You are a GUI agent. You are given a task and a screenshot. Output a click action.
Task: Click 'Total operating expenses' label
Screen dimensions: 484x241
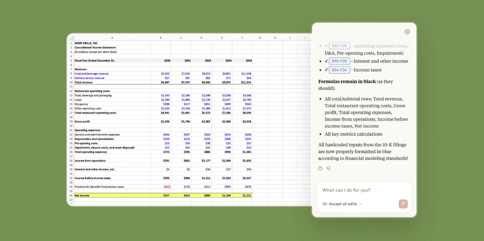91,152
